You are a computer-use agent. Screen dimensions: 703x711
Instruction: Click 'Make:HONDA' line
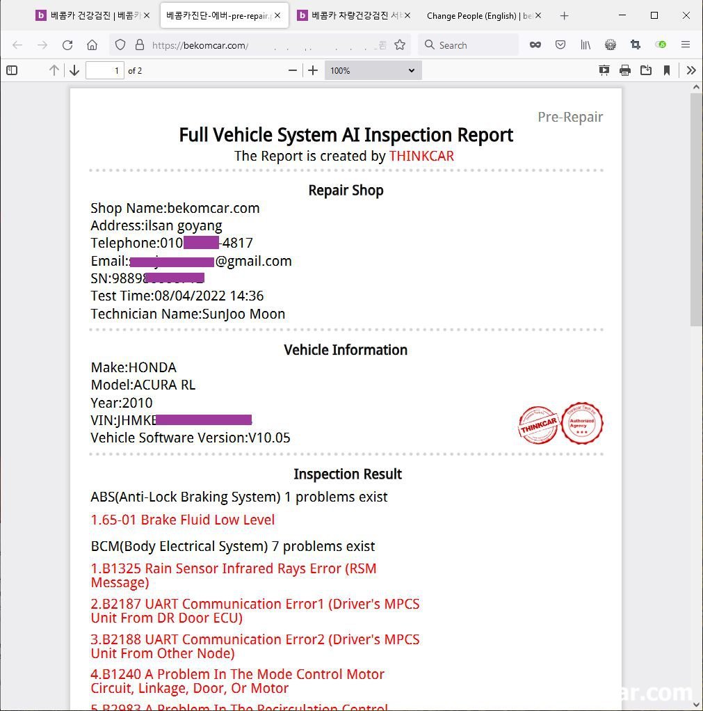coord(134,367)
